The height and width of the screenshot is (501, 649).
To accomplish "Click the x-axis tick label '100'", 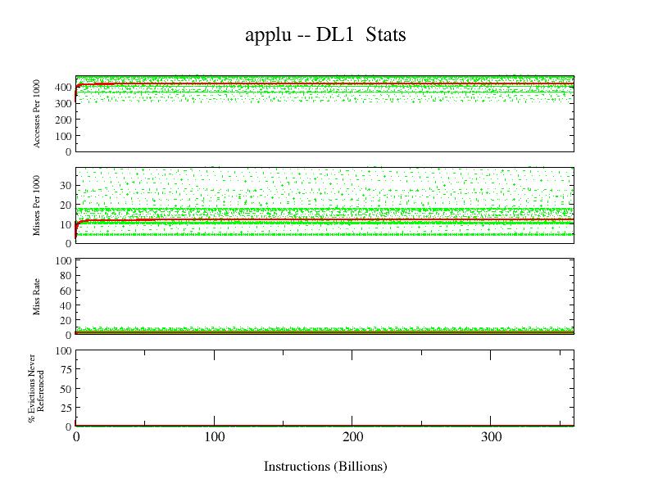I will [x=214, y=438].
